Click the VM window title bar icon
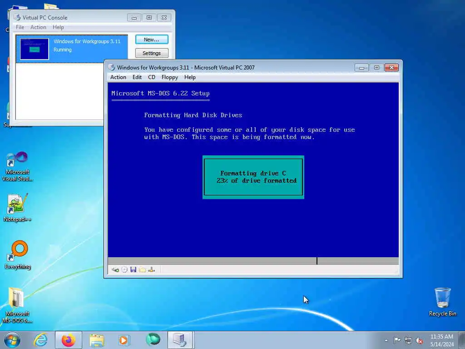Image resolution: width=465 pixels, height=349 pixels. pyautogui.click(x=112, y=67)
